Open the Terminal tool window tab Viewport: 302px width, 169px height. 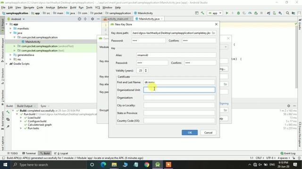[29, 154]
